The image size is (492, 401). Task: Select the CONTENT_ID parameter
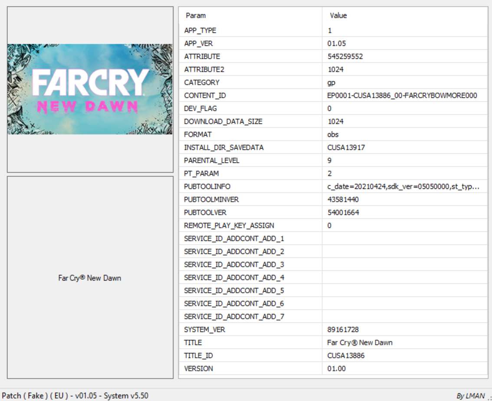pyautogui.click(x=205, y=95)
